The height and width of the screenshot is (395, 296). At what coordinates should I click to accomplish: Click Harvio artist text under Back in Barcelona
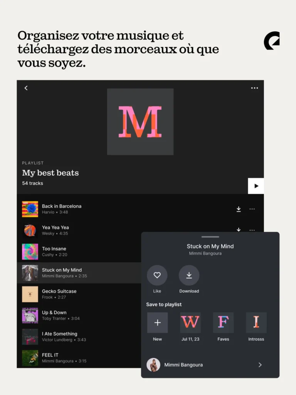click(x=48, y=212)
